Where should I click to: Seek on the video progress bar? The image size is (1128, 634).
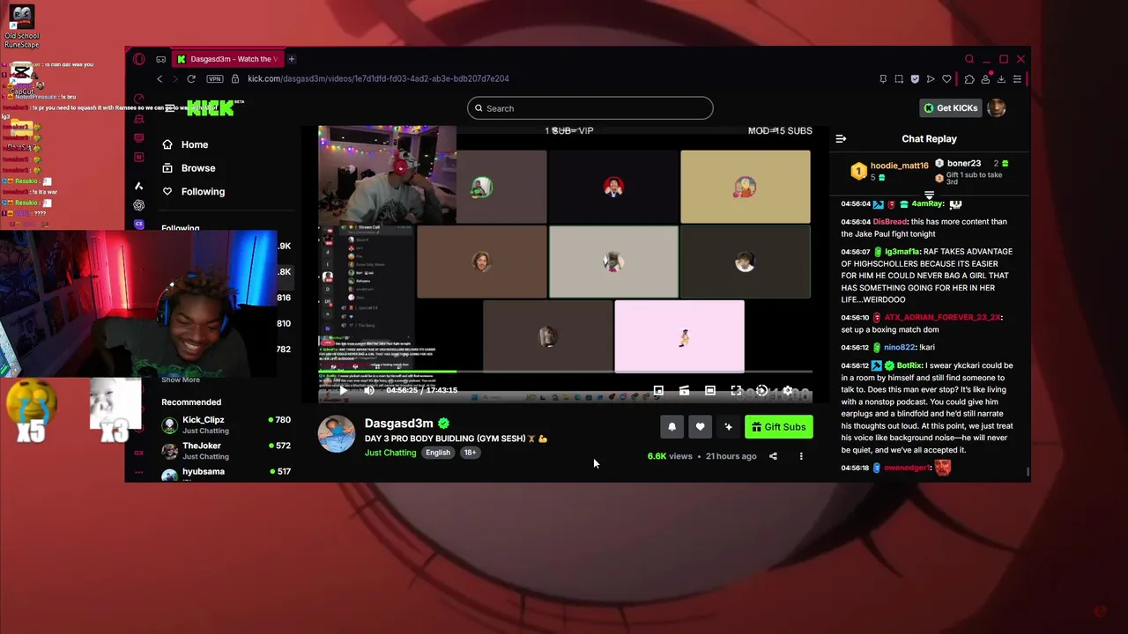click(x=565, y=372)
